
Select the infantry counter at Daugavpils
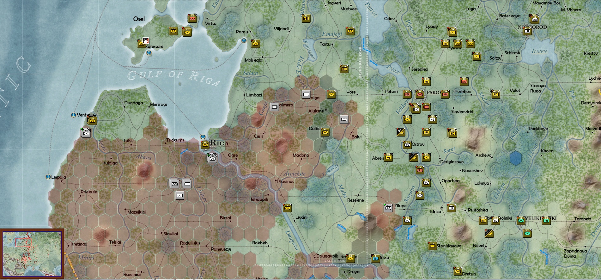pos(350,258)
